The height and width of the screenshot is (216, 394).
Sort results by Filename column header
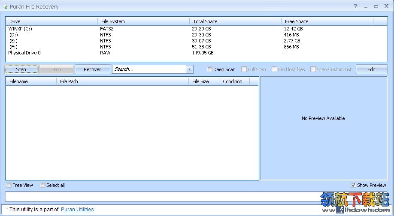click(x=31, y=81)
